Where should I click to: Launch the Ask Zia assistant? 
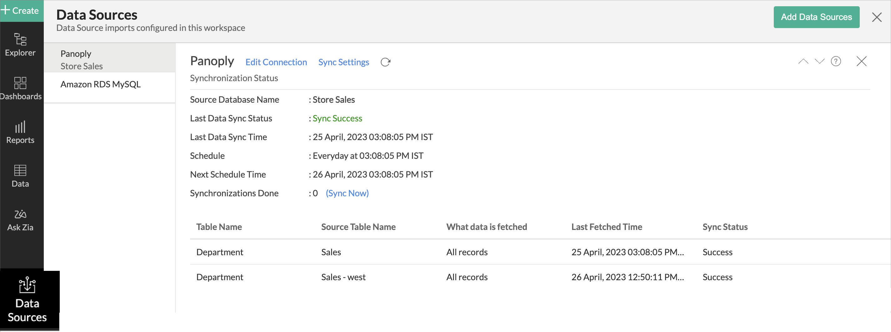[x=20, y=219]
